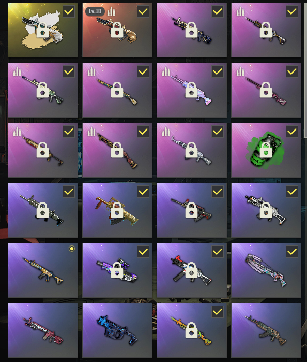
Task: Click the vertical scrollbar at the right edge
Action: [x=306, y=70]
